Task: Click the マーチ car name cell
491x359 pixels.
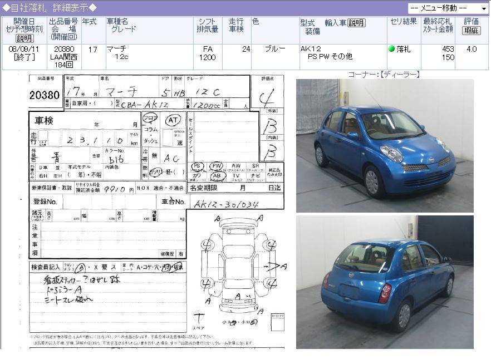Action: pyautogui.click(x=116, y=49)
